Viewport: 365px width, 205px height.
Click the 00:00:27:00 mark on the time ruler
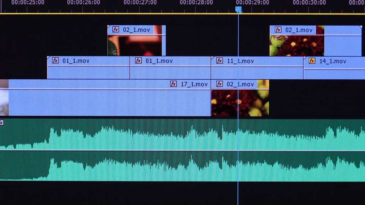click(140, 3)
